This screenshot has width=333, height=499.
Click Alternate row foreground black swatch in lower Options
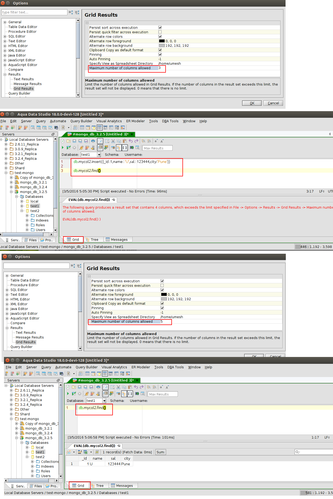[x=164, y=295]
